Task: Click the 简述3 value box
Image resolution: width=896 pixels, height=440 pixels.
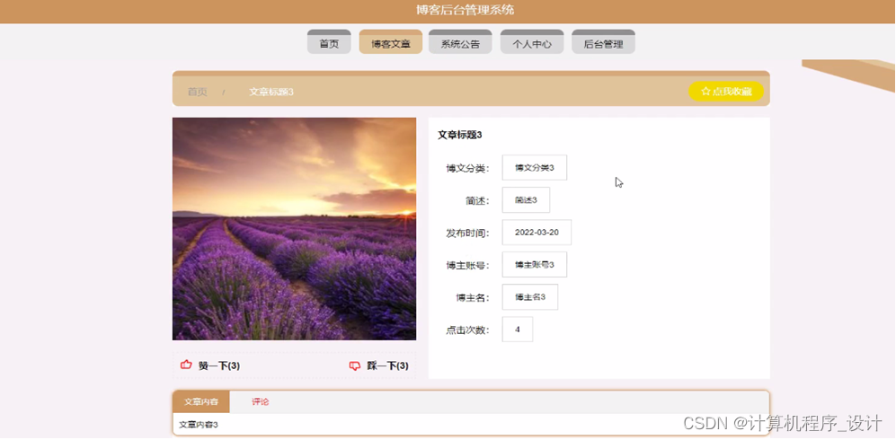Action: [526, 199]
